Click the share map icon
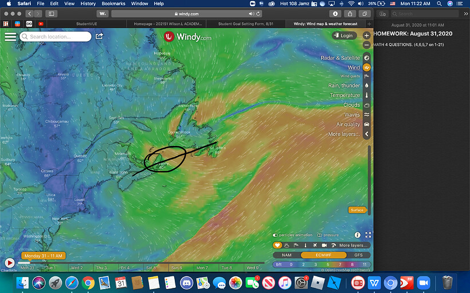This screenshot has width=470, height=293. [99, 36]
